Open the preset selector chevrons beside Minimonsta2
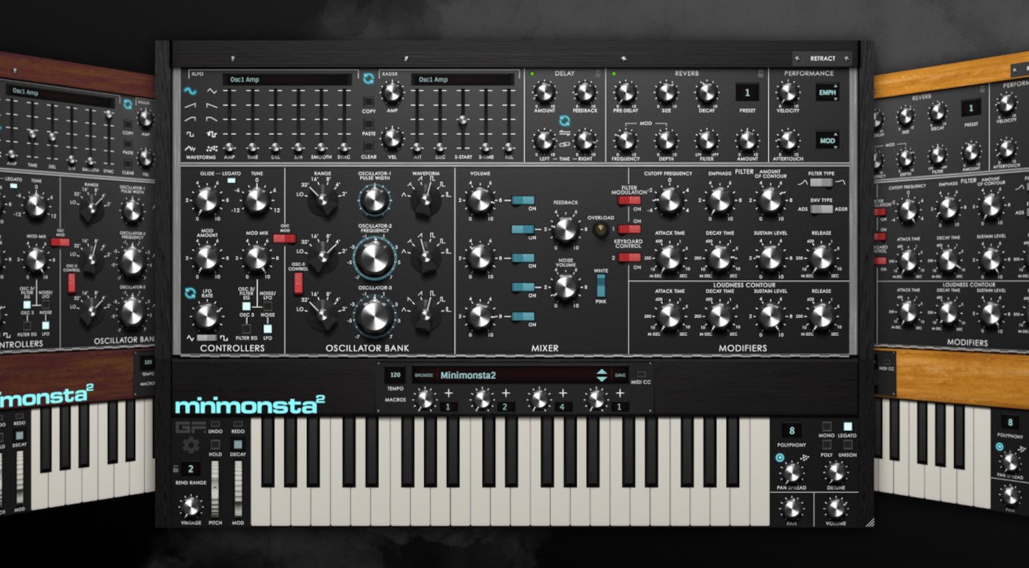 (602, 375)
